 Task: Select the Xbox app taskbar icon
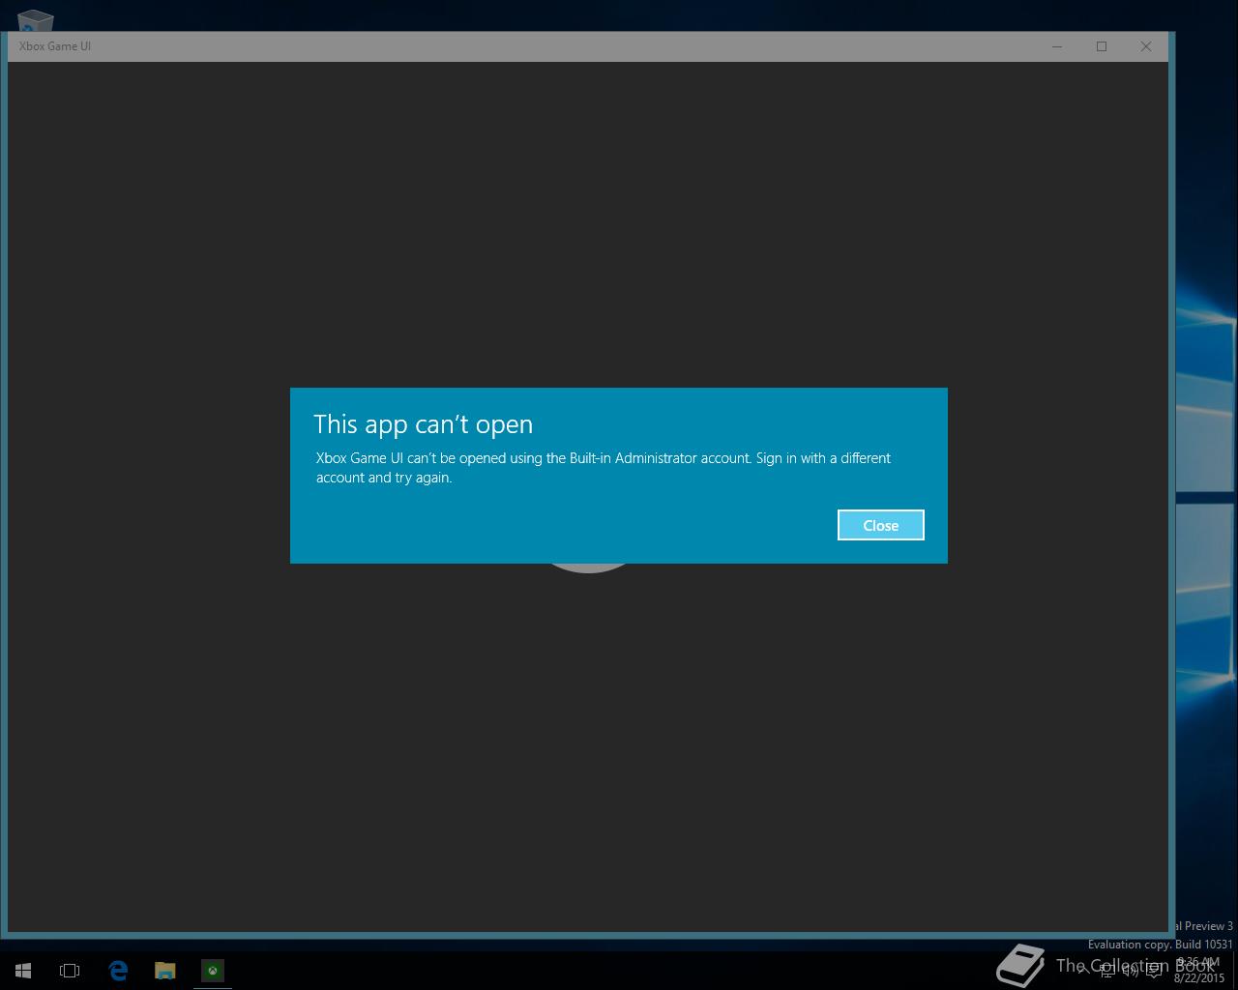[x=213, y=970]
